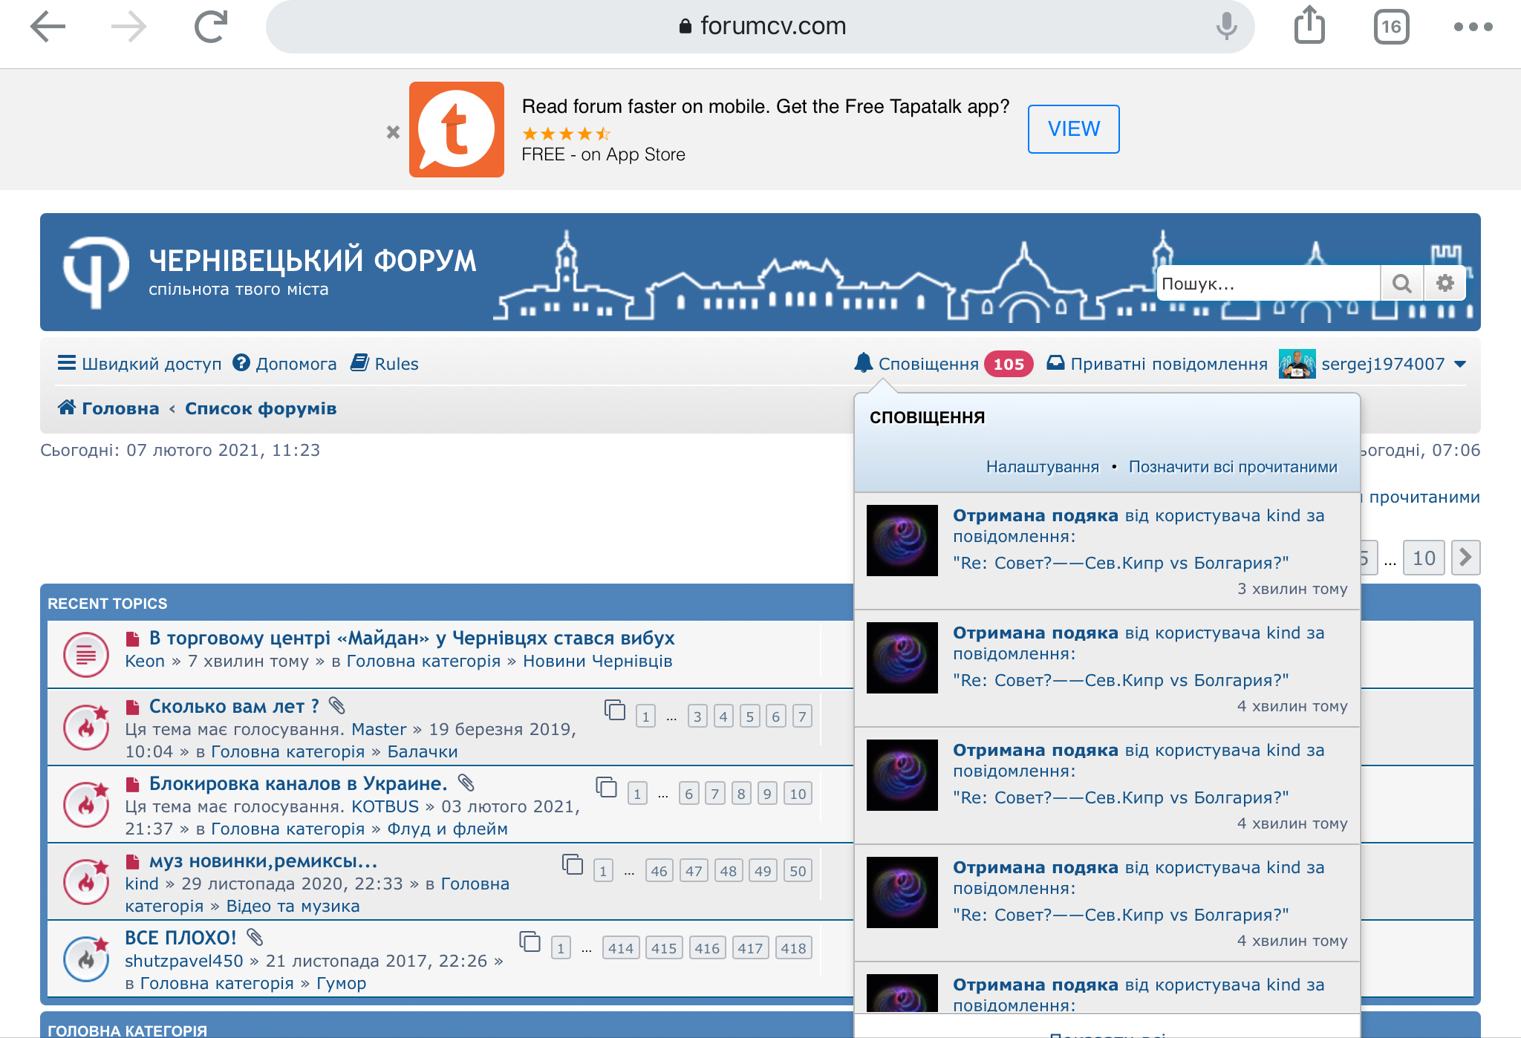This screenshot has width=1521, height=1038.
Task: Dismiss the Tapatalk banner with X
Action: pos(393,132)
